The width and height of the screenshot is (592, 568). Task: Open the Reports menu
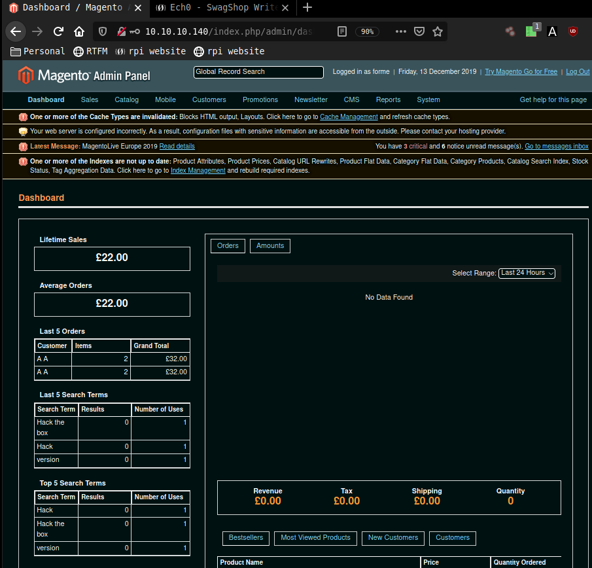(388, 99)
